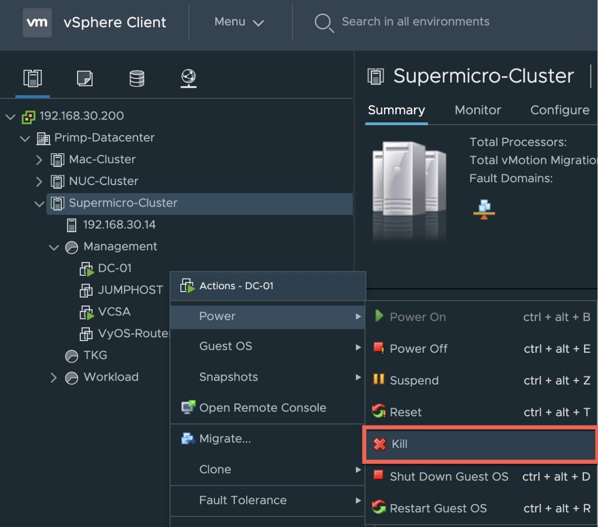
Task: Expand the NUC-Cluster tree node
Action: click(39, 181)
